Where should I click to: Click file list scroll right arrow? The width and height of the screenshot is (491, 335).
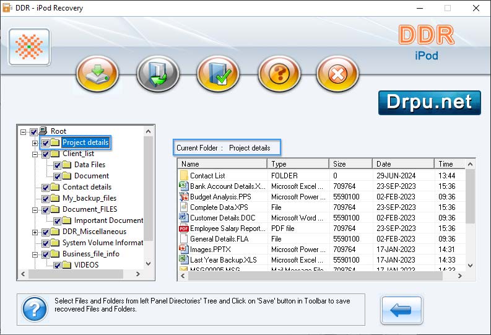(459, 276)
